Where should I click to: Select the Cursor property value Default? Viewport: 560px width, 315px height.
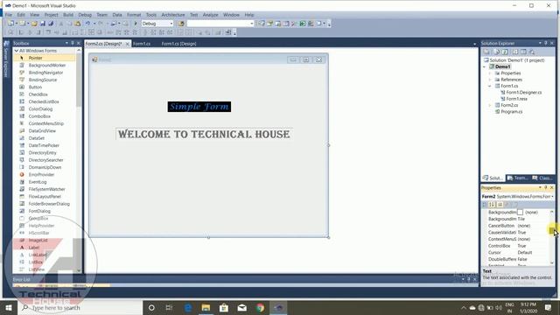(x=525, y=253)
